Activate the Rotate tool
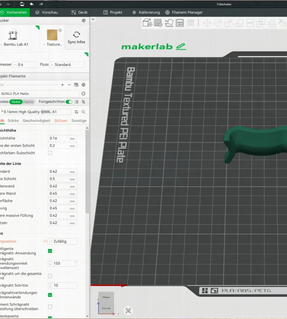This screenshot has width=287, height=319. [217, 23]
